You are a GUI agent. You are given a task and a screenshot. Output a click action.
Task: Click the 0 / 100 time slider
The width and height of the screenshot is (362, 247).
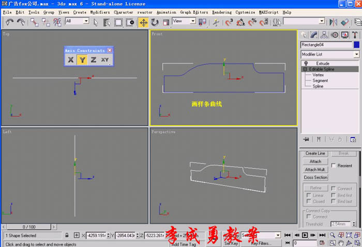click(x=29, y=227)
